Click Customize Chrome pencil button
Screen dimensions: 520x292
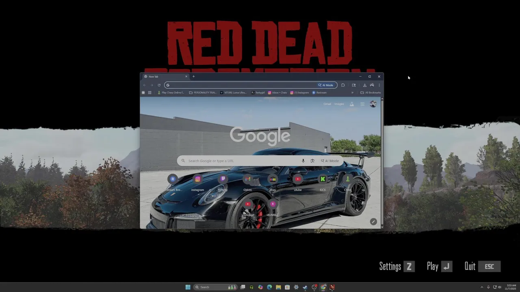[x=373, y=221]
